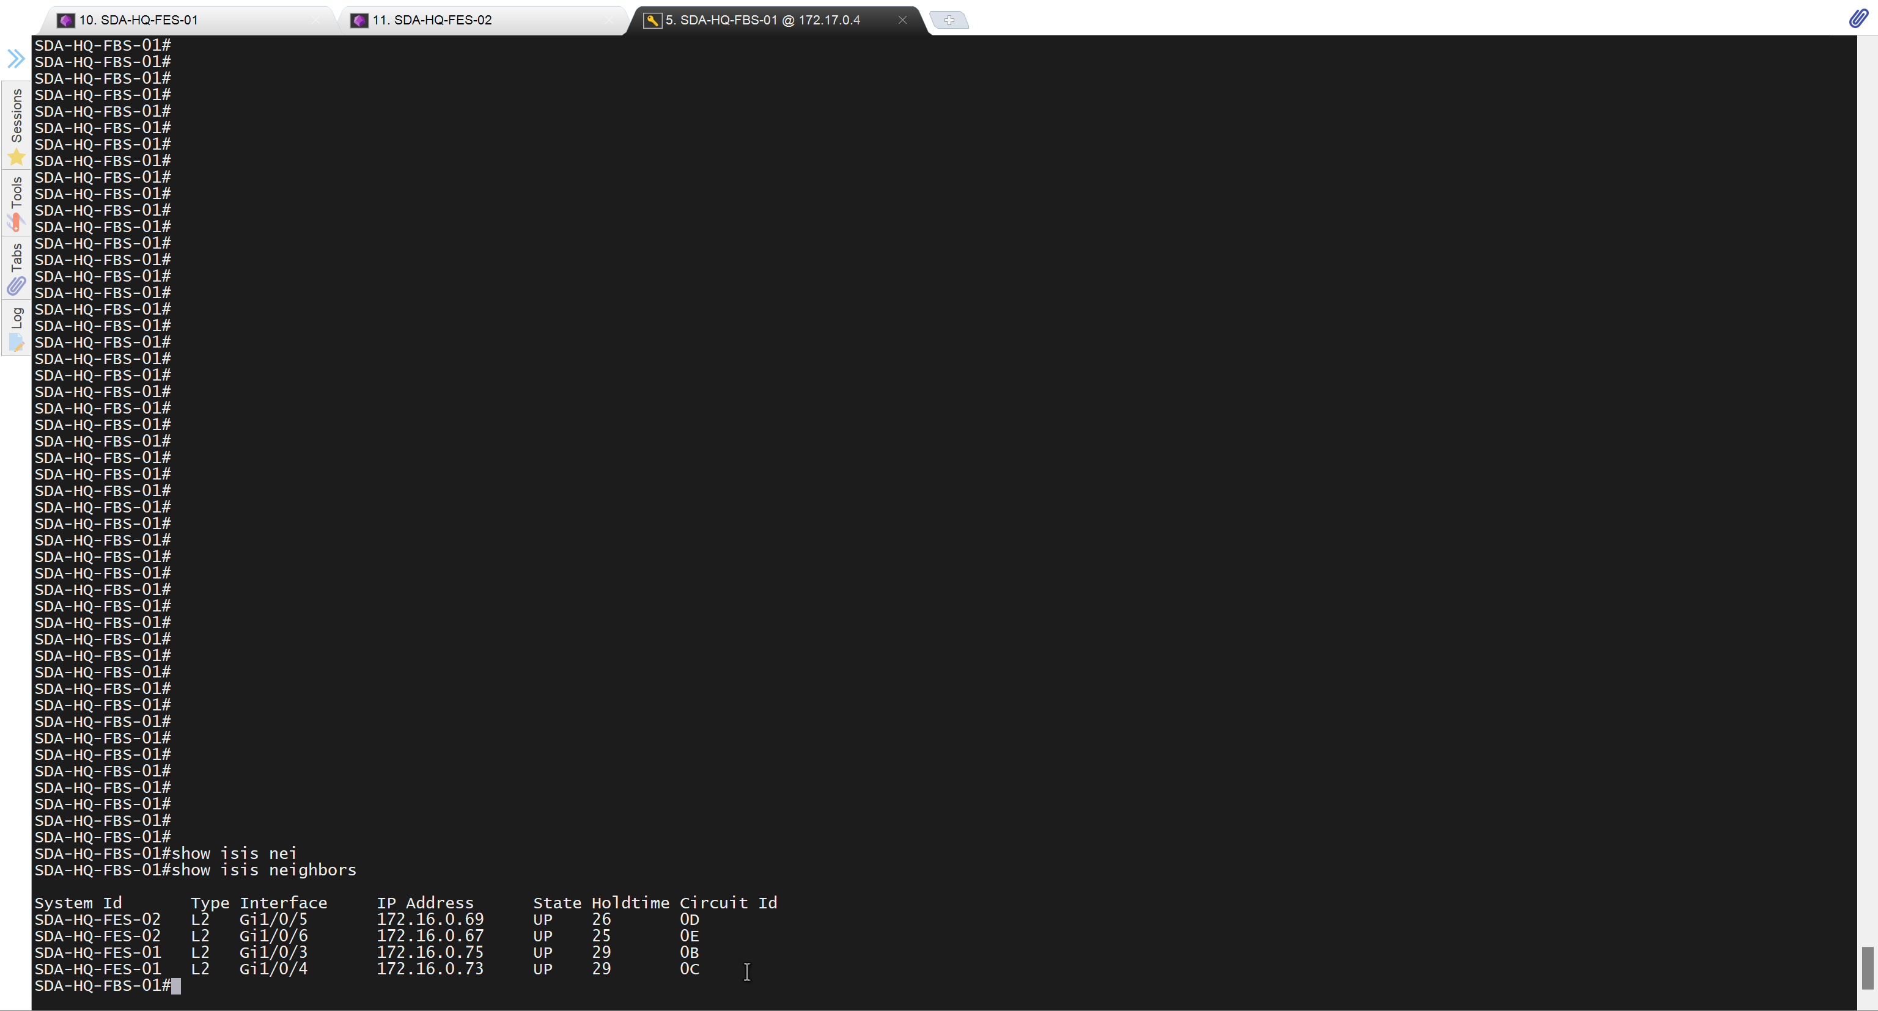This screenshot has width=1878, height=1011.
Task: Open a new terminal tab with plus button
Action: pyautogui.click(x=949, y=20)
